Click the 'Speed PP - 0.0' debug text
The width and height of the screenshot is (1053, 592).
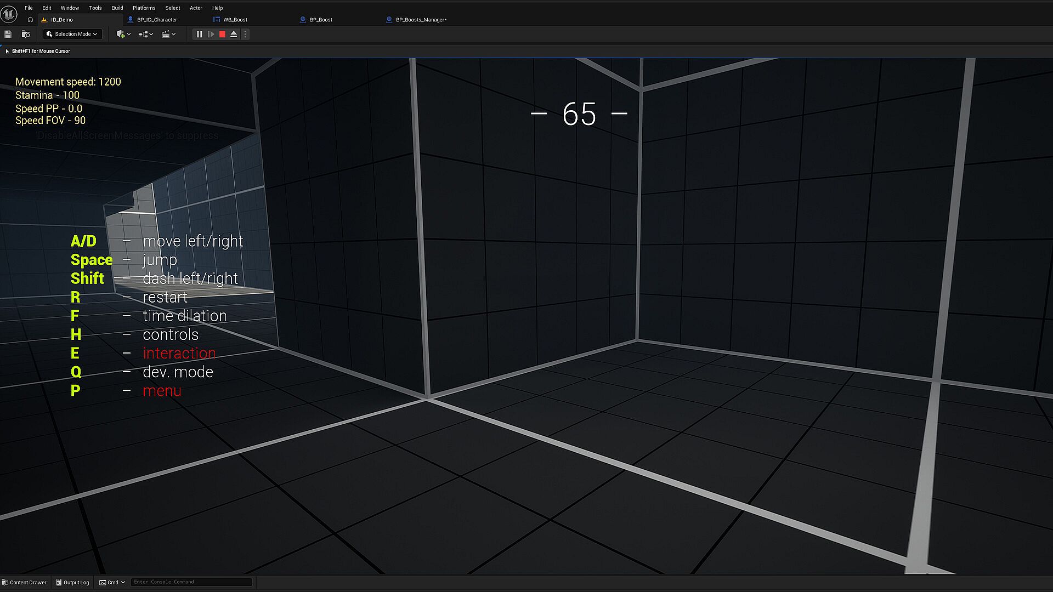point(49,109)
